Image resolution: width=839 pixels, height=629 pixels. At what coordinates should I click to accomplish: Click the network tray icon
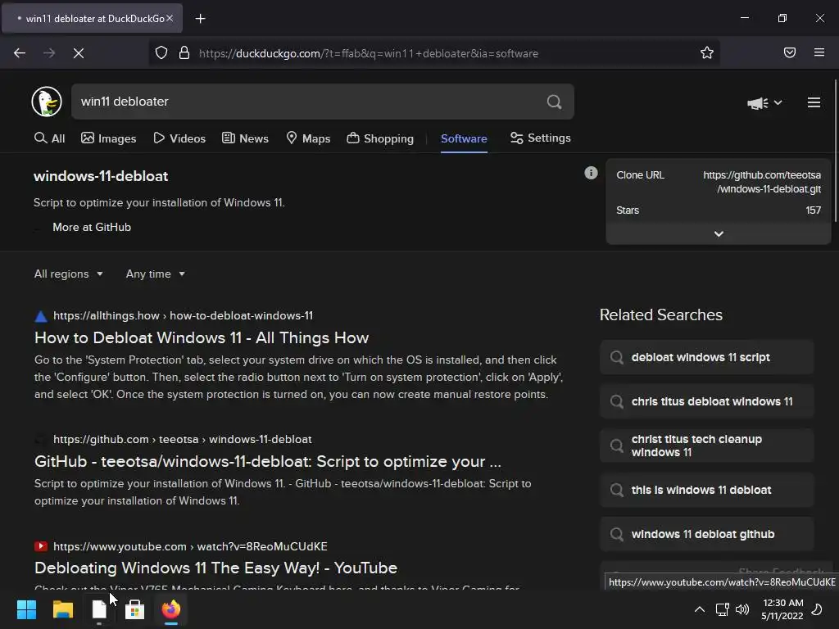[x=723, y=609]
